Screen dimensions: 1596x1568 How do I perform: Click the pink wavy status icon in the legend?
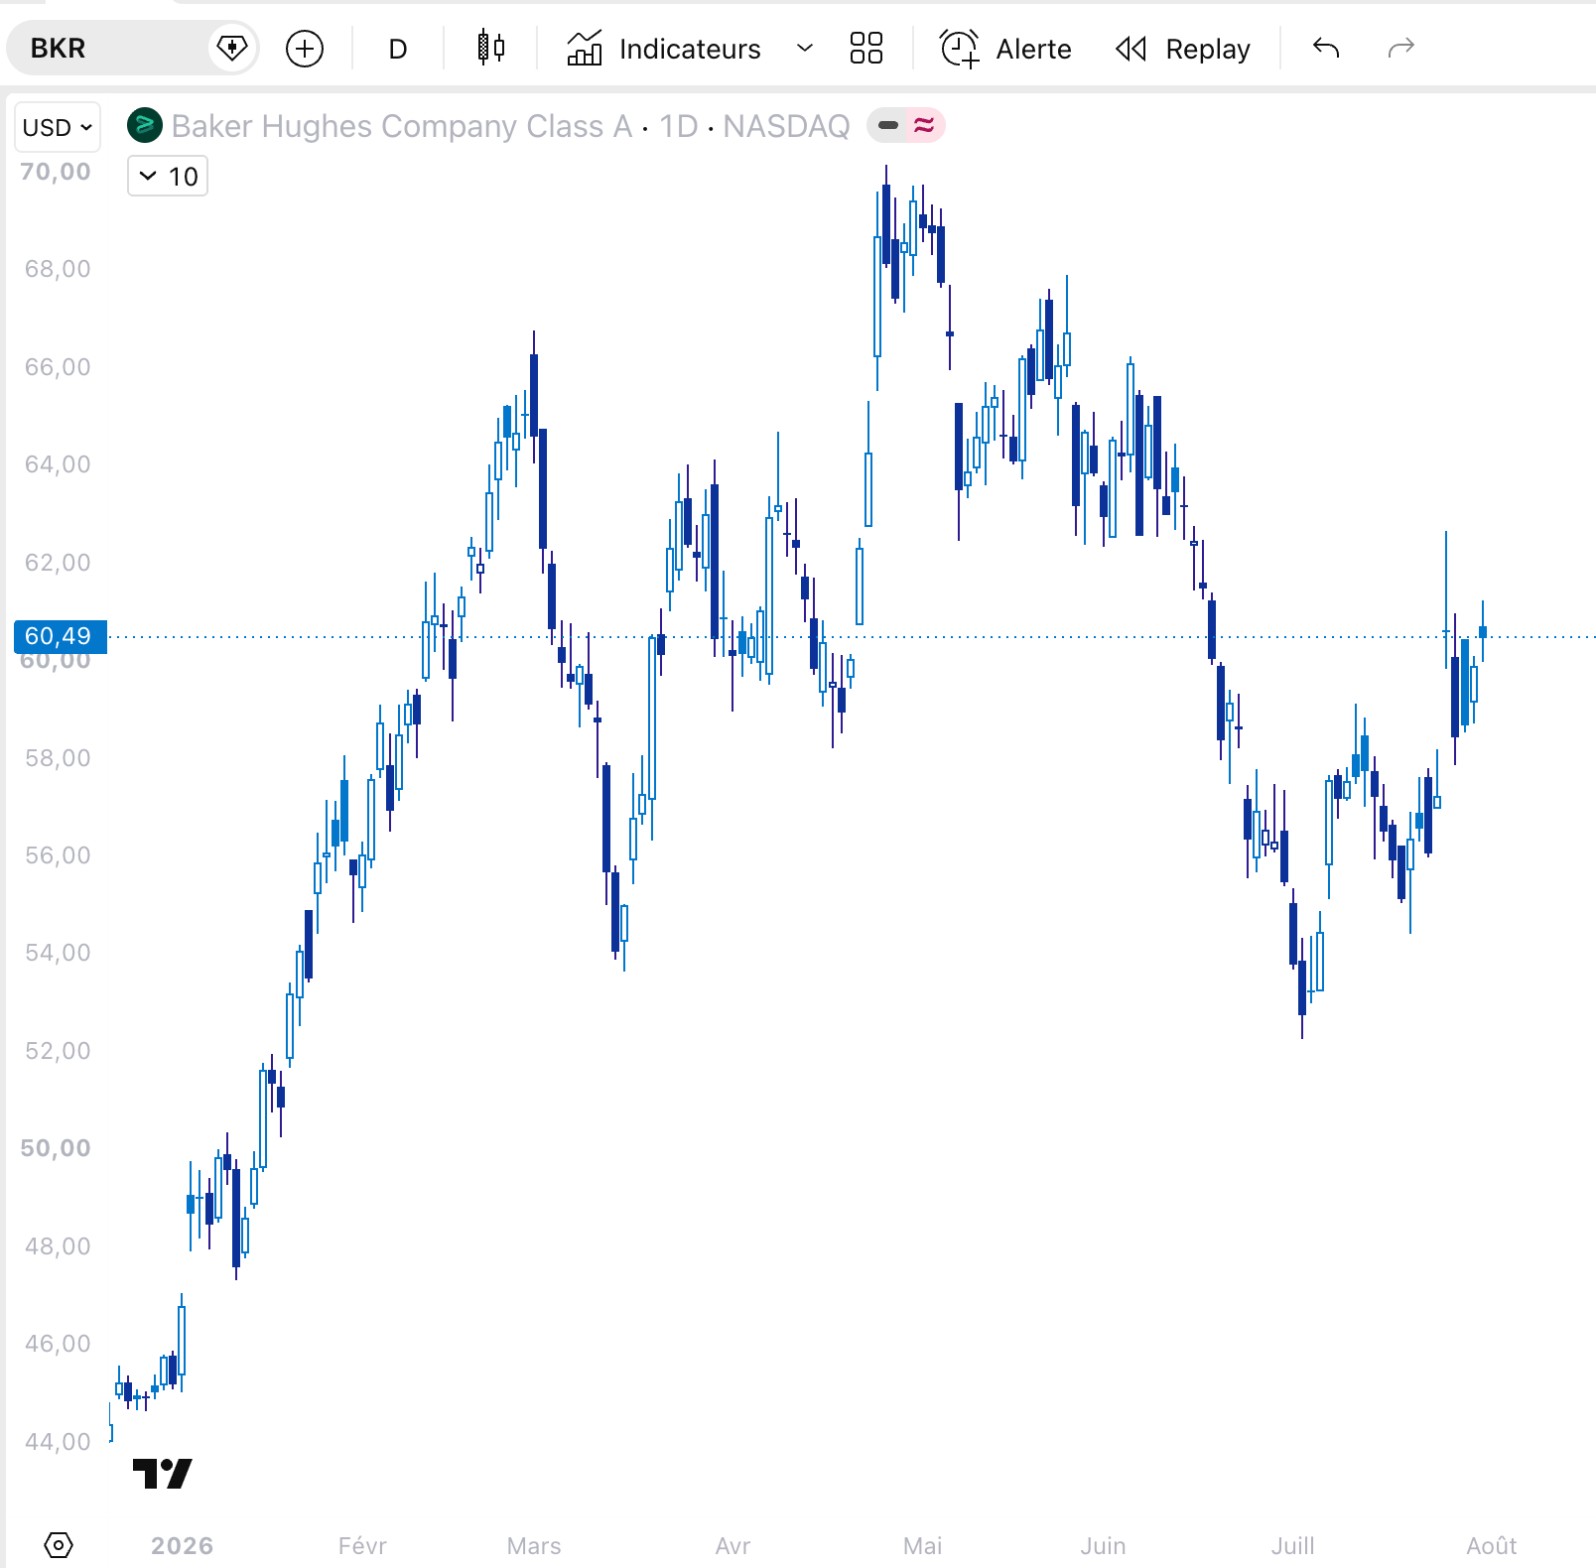coord(924,126)
